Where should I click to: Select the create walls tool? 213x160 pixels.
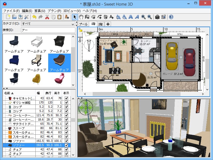click(87, 17)
